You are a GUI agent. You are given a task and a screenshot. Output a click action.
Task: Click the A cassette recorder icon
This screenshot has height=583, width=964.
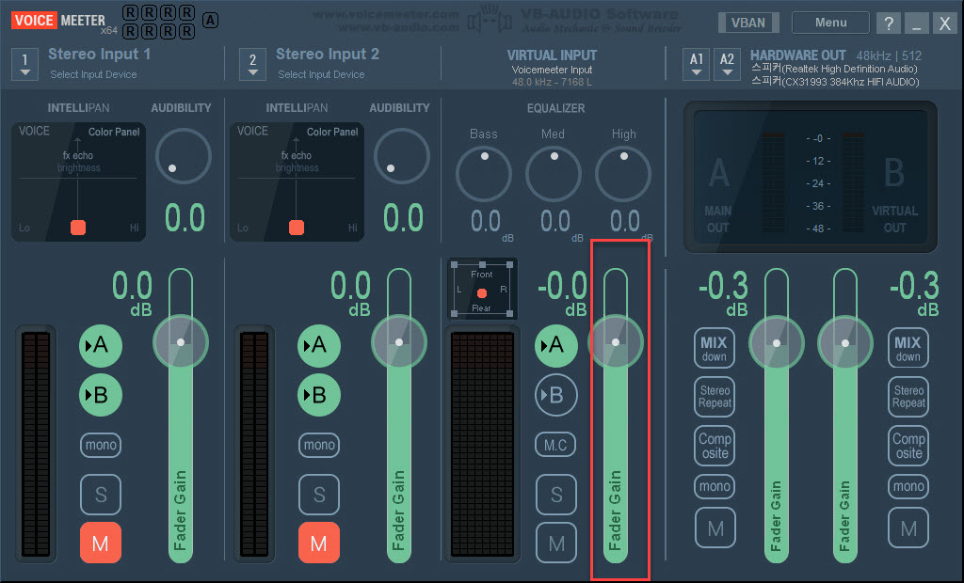pos(210,21)
